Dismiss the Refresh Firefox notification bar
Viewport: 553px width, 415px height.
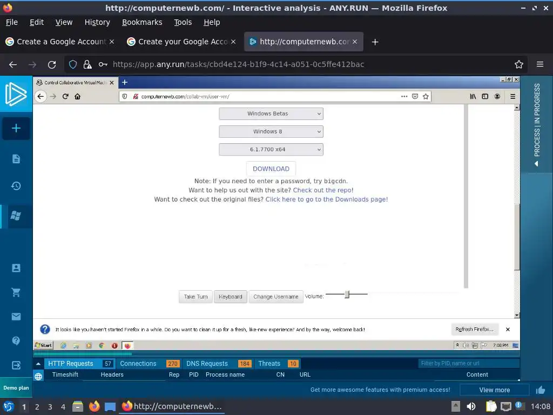point(508,329)
